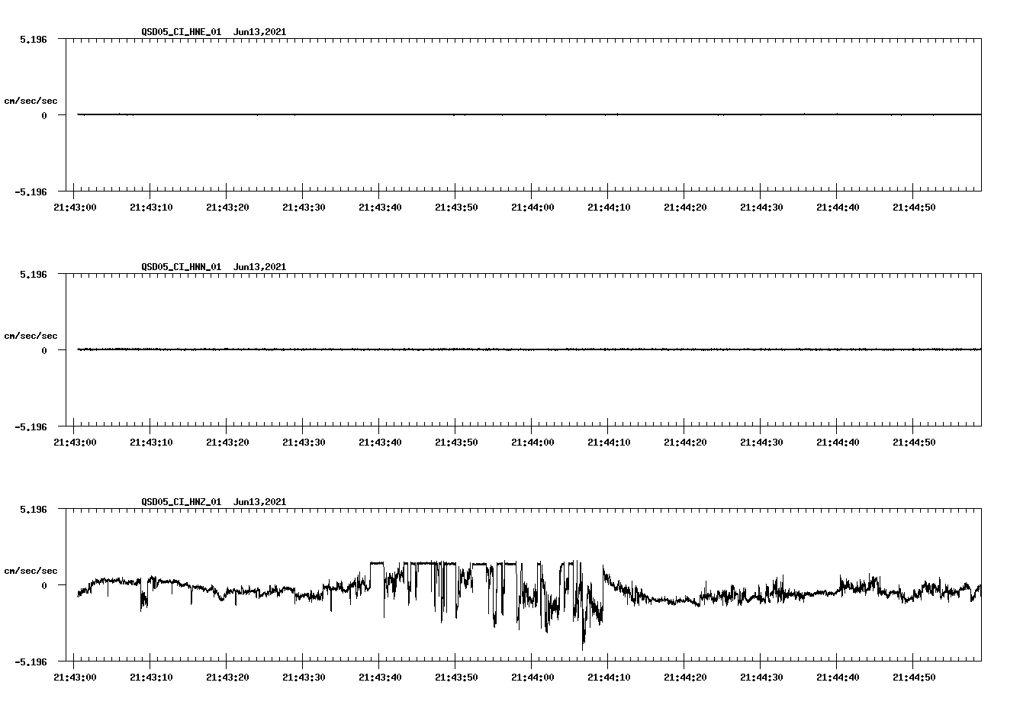Click the QSD05_CI_HNE_01 channel title
This screenshot has height=705, width=1036.
click(x=182, y=32)
